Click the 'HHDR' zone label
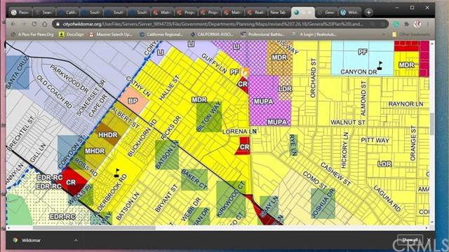The height and width of the screenshot is (252, 449). tap(107, 135)
